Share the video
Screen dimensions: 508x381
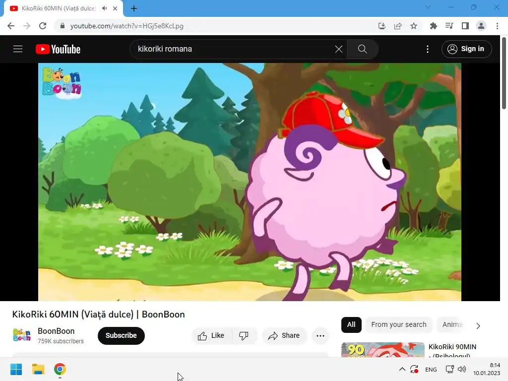(x=284, y=336)
